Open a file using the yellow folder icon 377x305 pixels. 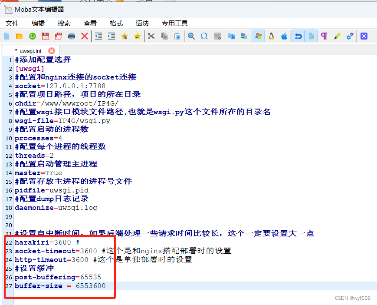(19, 36)
